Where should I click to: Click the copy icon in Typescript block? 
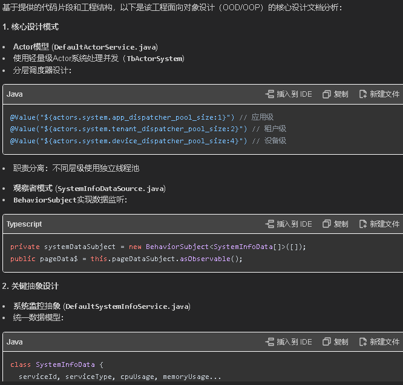[x=326, y=224]
